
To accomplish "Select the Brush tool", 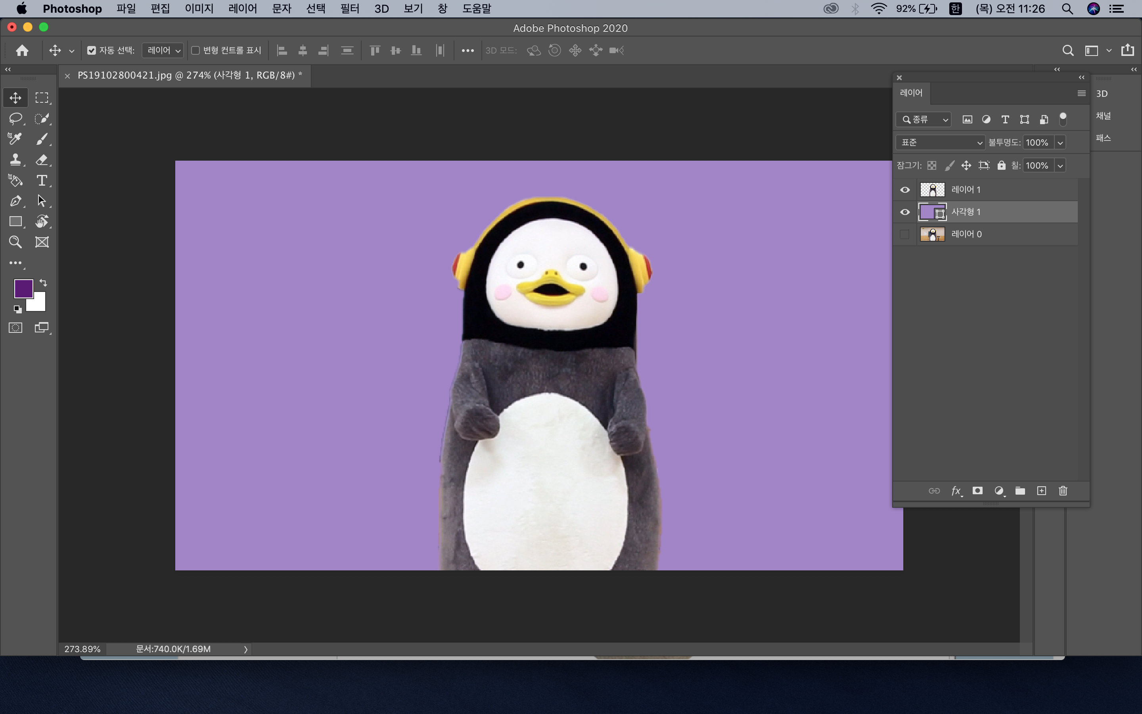I will [42, 139].
